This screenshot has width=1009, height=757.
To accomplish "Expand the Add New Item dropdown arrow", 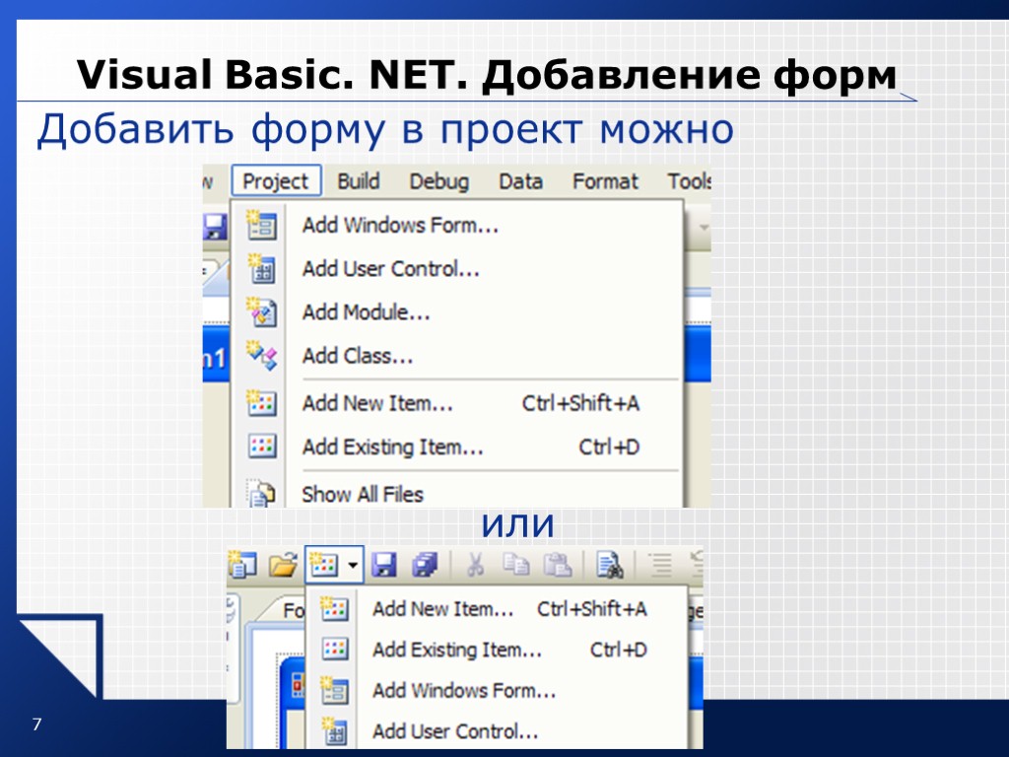I will coord(353,565).
